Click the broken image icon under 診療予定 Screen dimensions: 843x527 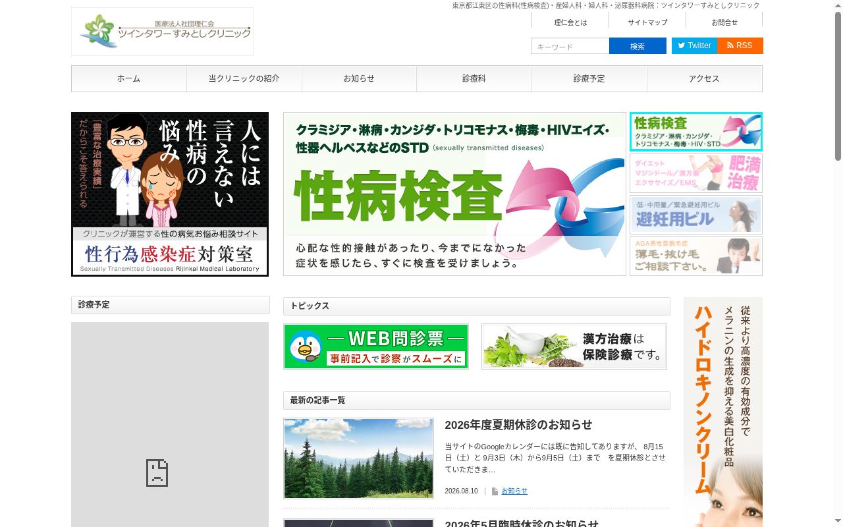point(157,473)
